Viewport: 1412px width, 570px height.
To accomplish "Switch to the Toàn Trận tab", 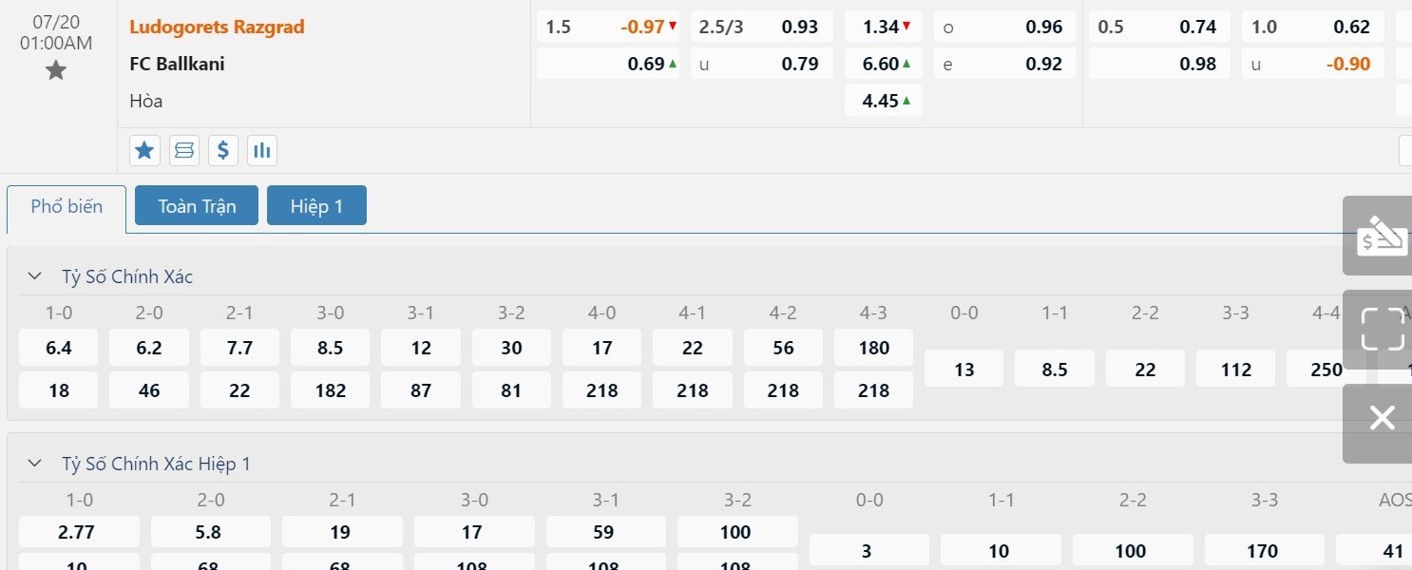I will click(197, 206).
